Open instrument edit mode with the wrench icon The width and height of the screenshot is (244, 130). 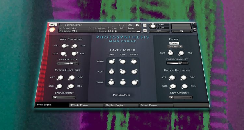click(53, 25)
